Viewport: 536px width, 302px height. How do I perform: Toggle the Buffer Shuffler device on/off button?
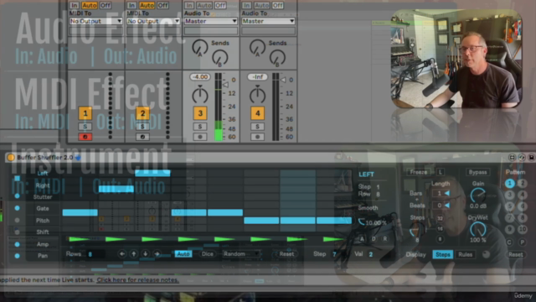pos(11,157)
